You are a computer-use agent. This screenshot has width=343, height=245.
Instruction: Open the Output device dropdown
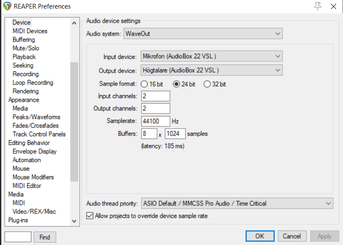[x=212, y=70]
